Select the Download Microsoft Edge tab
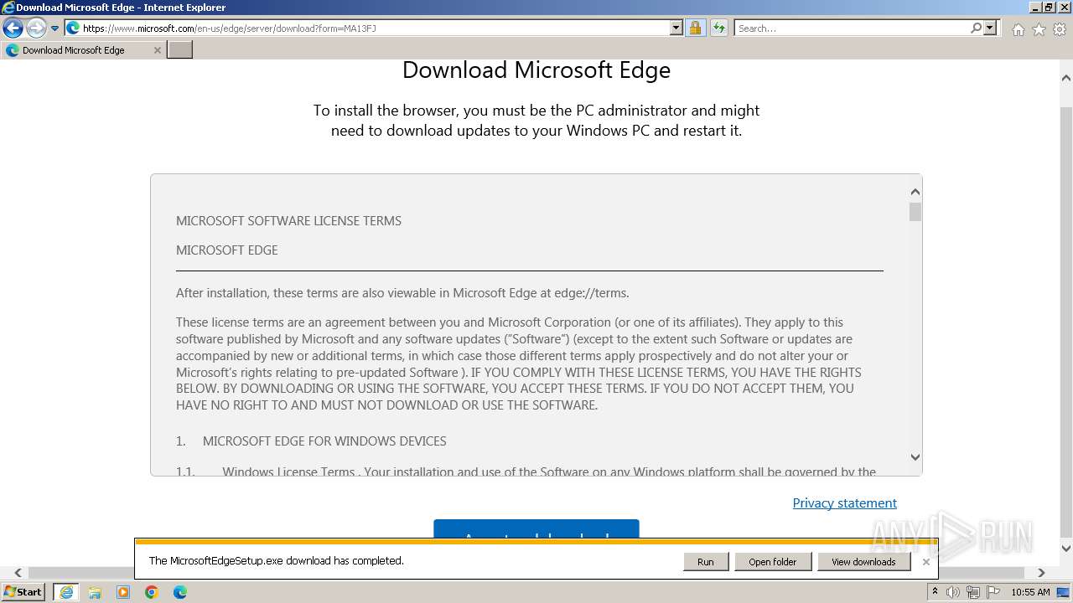Screen dimensions: 1073x603 tap(83, 50)
